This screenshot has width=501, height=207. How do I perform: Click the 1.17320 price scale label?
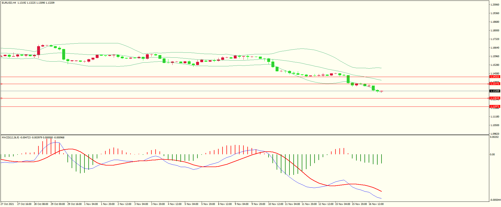495,39
